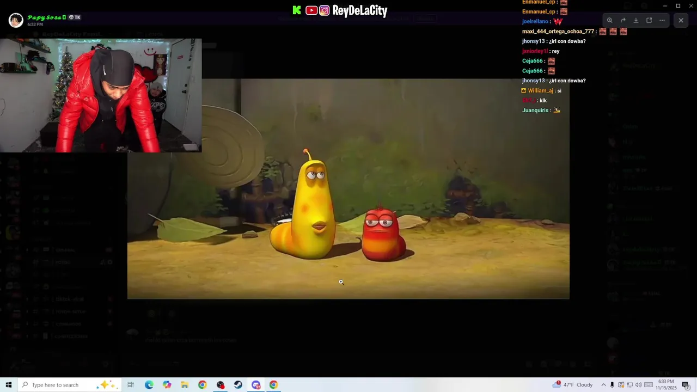Image resolution: width=697 pixels, height=392 pixels.
Task: Click the Meet Now tray icon
Action: (x=621, y=385)
